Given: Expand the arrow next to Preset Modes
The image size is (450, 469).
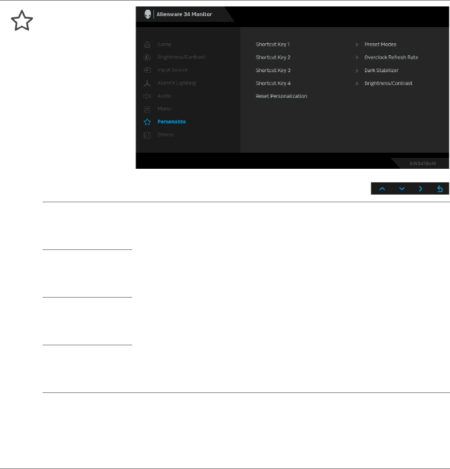Looking at the screenshot, I should (x=357, y=44).
